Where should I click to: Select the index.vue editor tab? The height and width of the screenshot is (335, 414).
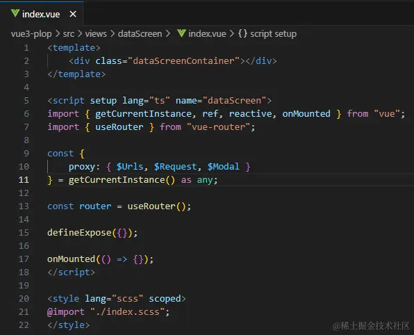point(42,14)
